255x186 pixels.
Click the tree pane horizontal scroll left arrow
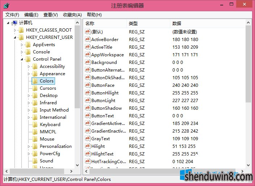point(7,171)
